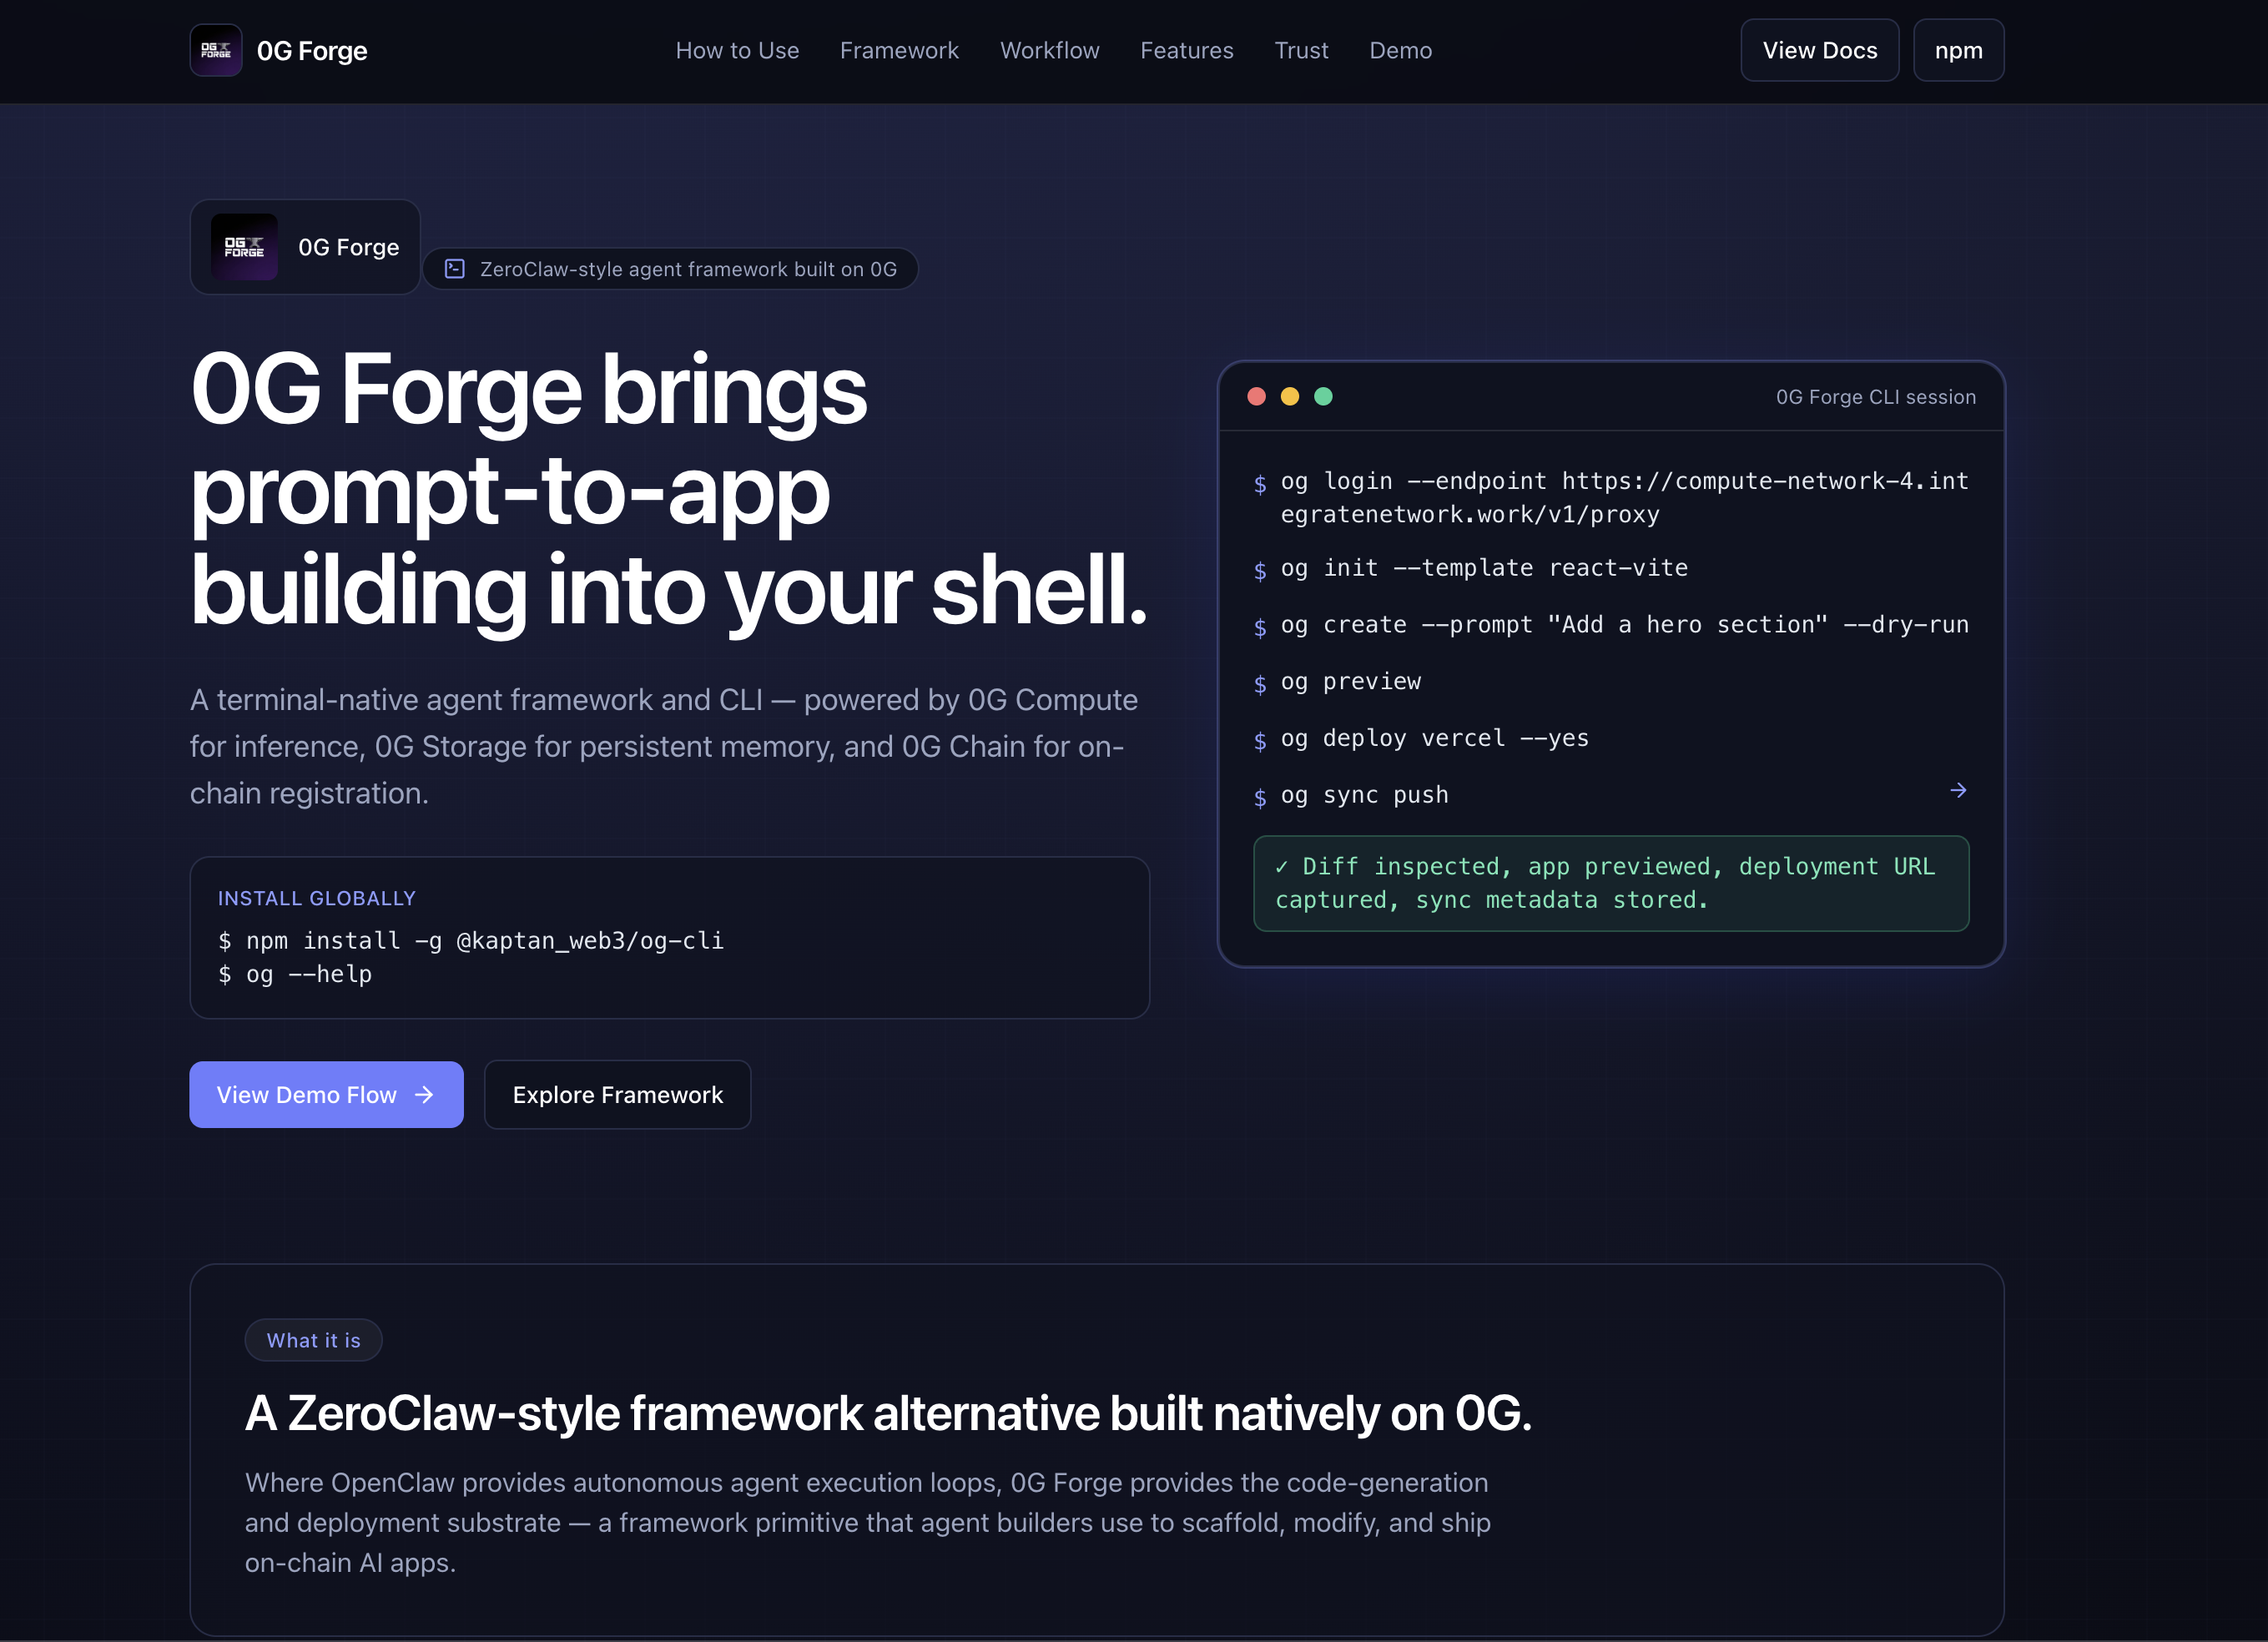Click the 'og init --template react-vite' command
The height and width of the screenshot is (1642, 2268).
tap(1471, 568)
